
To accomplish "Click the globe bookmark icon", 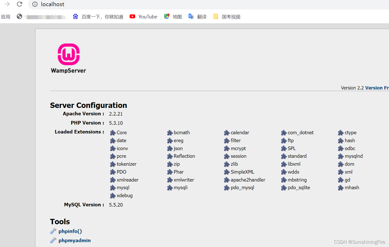I will 19,17.
